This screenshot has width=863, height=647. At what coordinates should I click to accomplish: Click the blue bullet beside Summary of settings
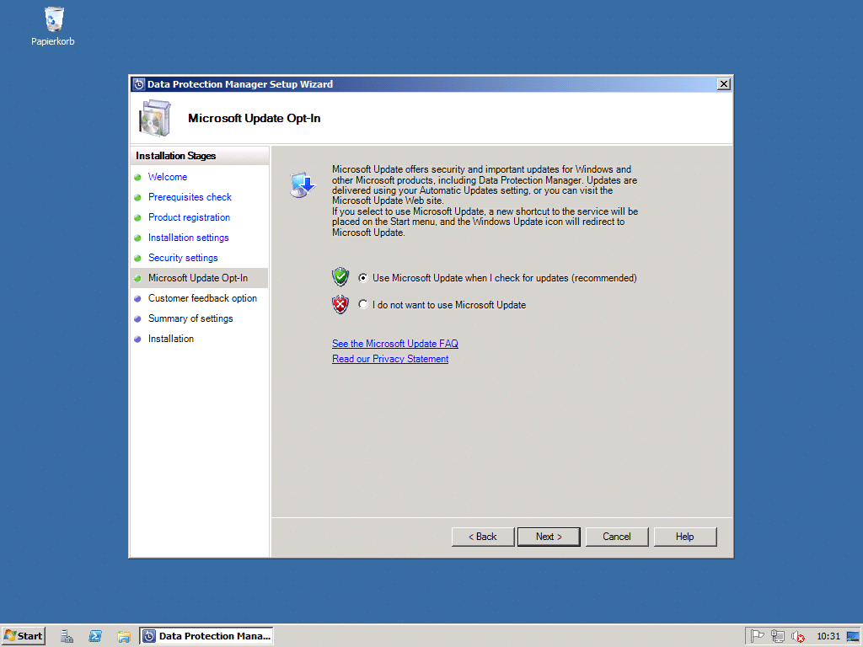pyautogui.click(x=137, y=319)
